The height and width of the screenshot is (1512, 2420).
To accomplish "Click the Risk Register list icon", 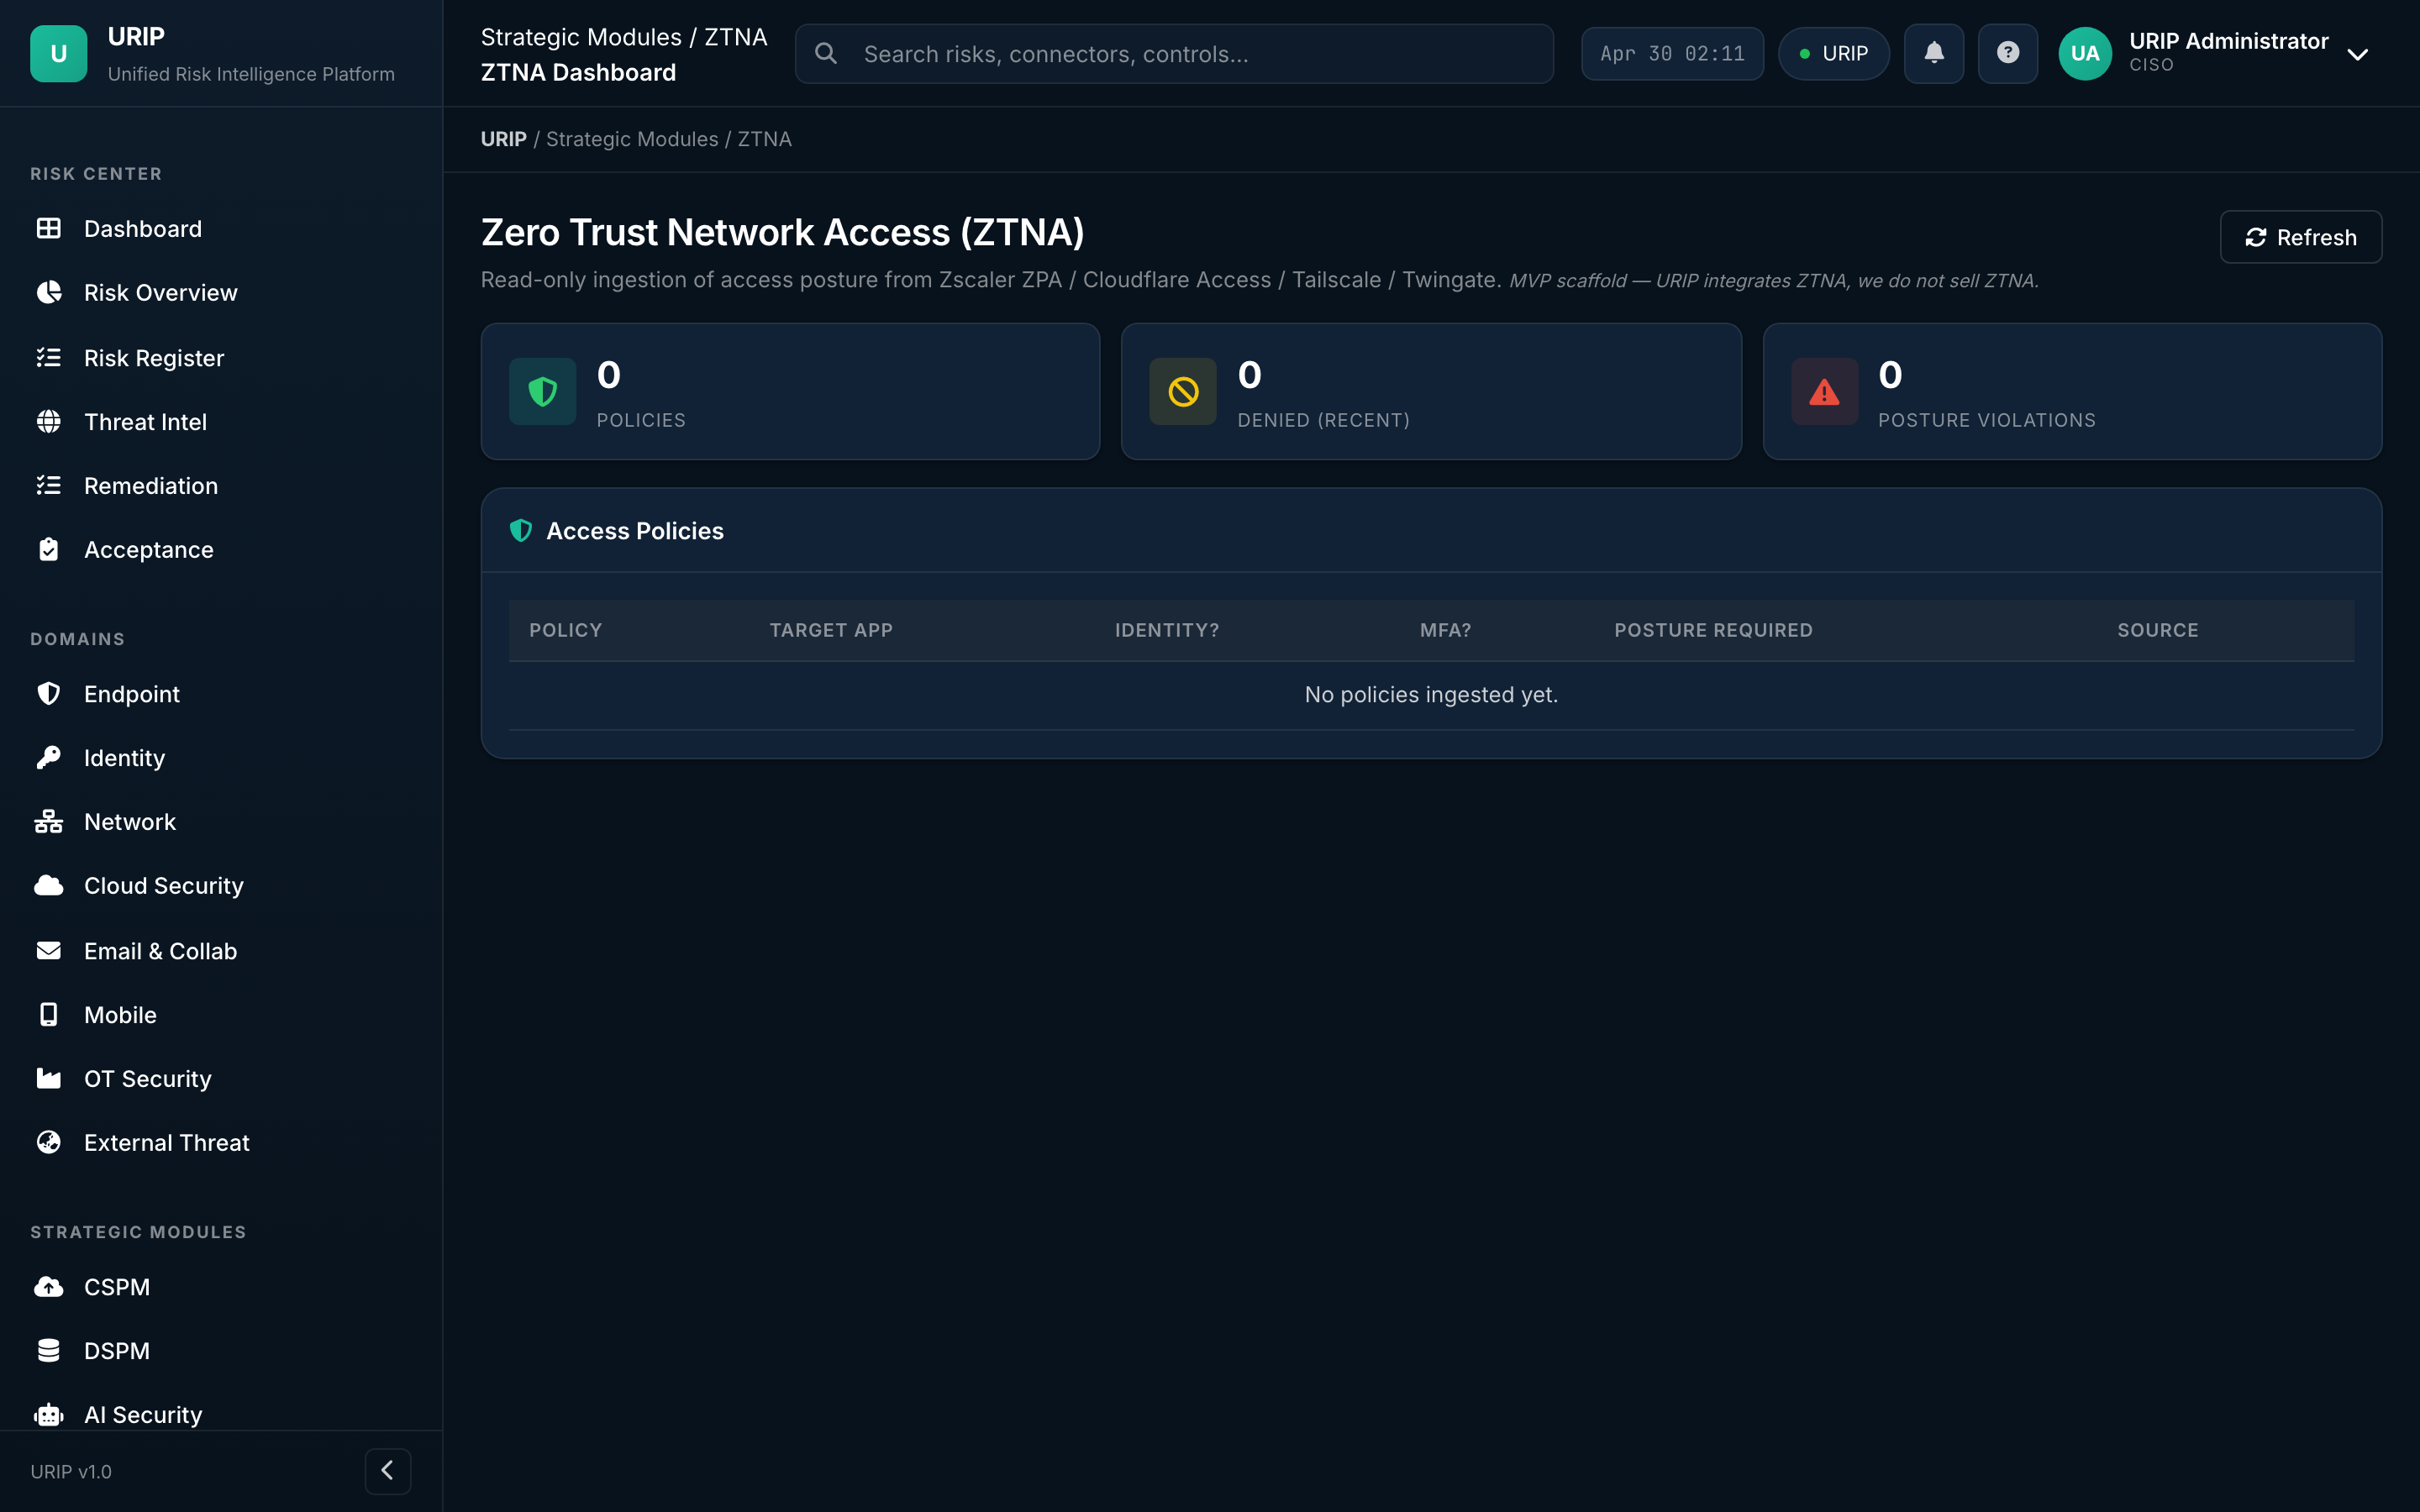I will pos(48,358).
